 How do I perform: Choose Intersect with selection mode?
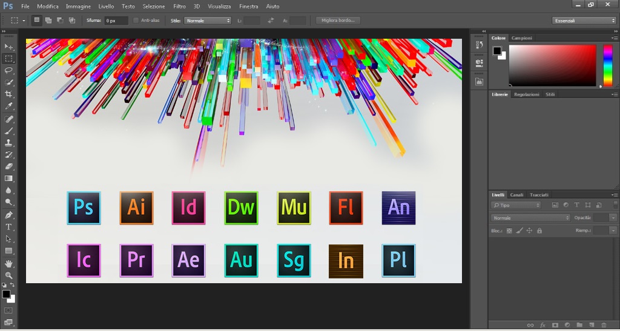click(x=72, y=20)
